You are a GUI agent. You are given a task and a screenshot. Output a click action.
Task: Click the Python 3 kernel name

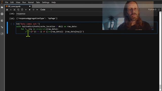152,10
